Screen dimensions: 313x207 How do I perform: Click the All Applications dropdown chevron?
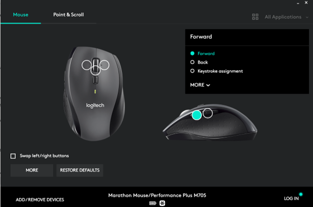coord(307,17)
